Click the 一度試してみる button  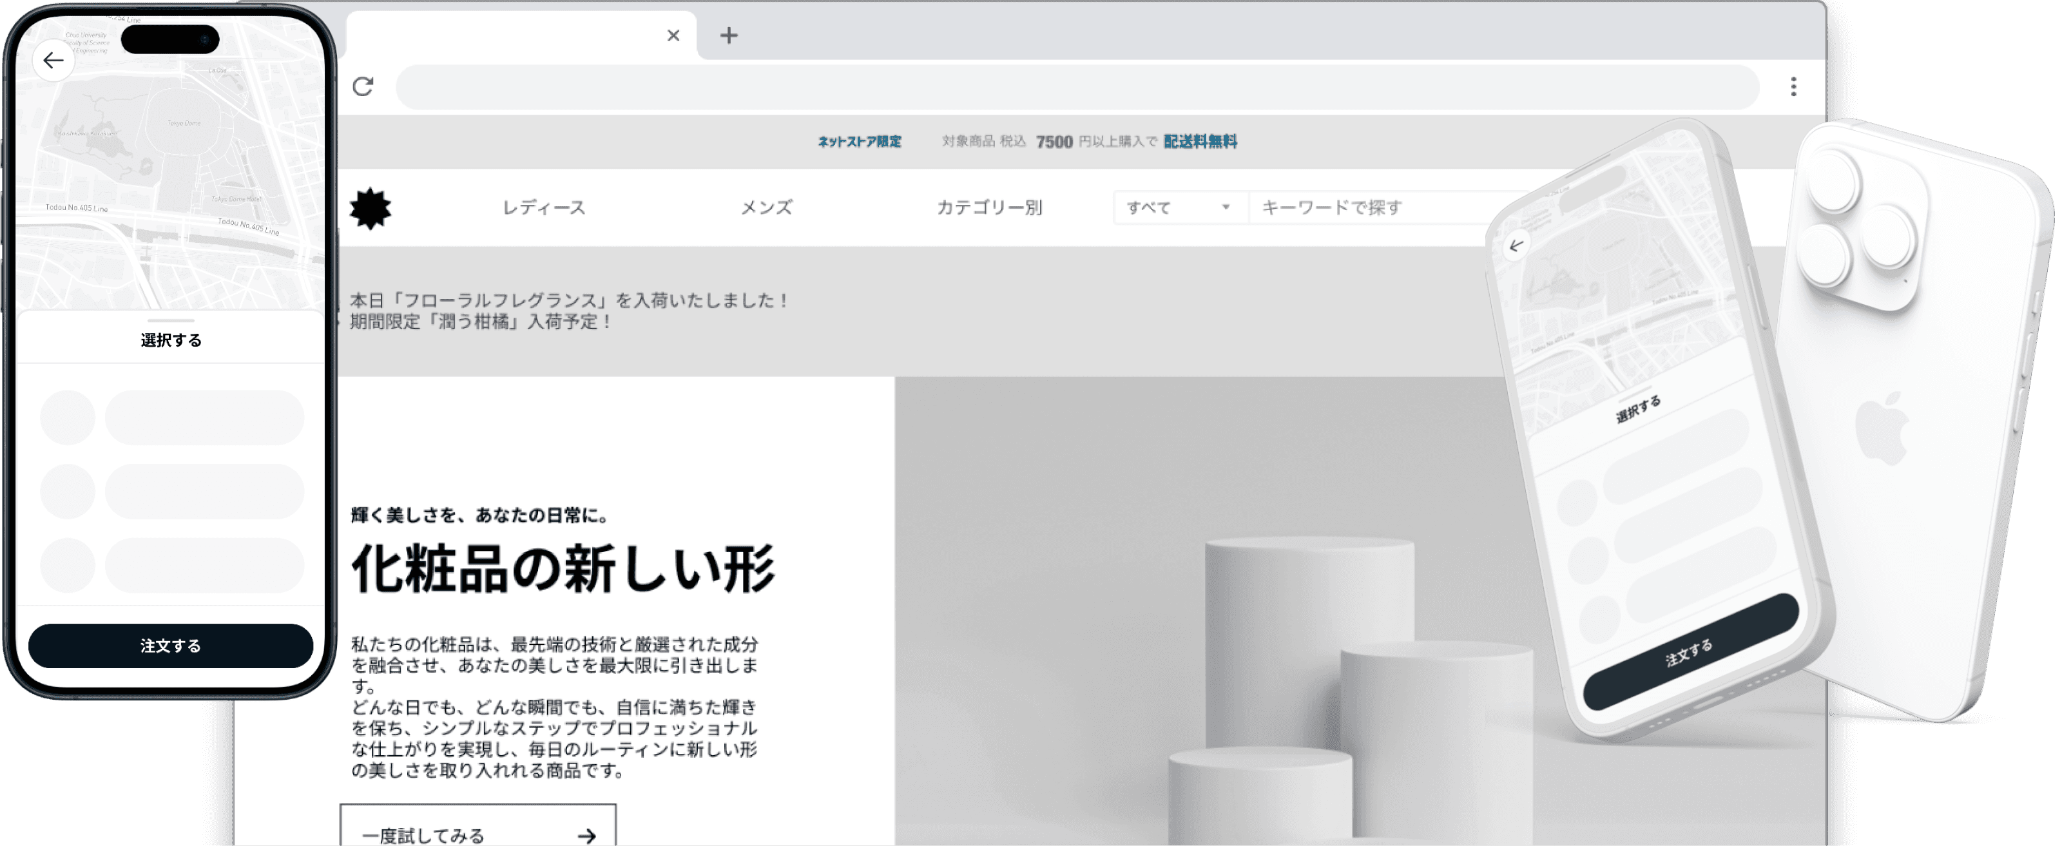click(x=478, y=825)
